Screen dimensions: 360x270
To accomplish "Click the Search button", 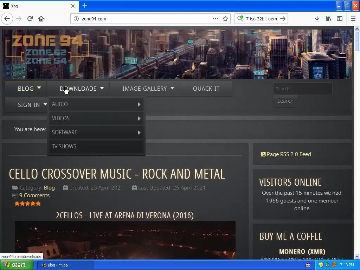I will (285, 101).
